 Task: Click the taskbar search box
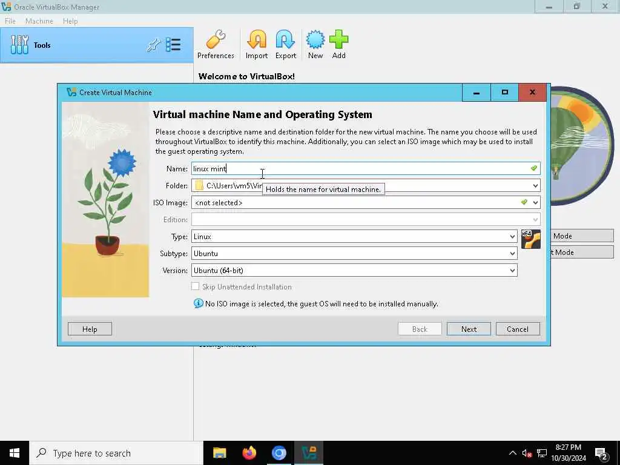(x=116, y=453)
